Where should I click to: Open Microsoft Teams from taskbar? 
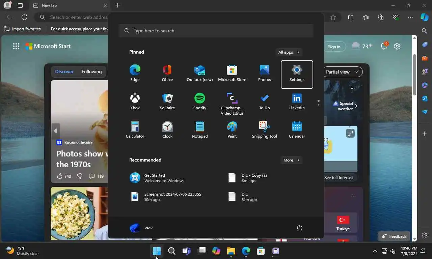pos(186,251)
